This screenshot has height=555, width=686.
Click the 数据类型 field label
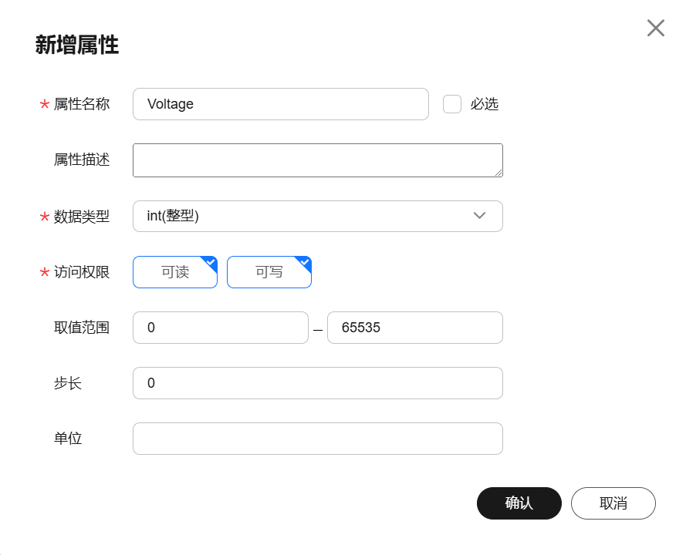[x=81, y=217]
